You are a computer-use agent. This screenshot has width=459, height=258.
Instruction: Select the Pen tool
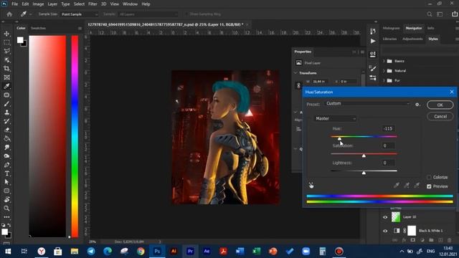[6, 165]
